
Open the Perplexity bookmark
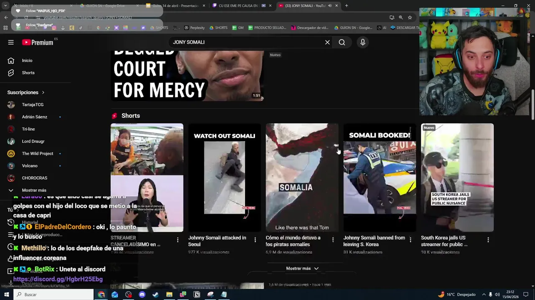[194, 28]
